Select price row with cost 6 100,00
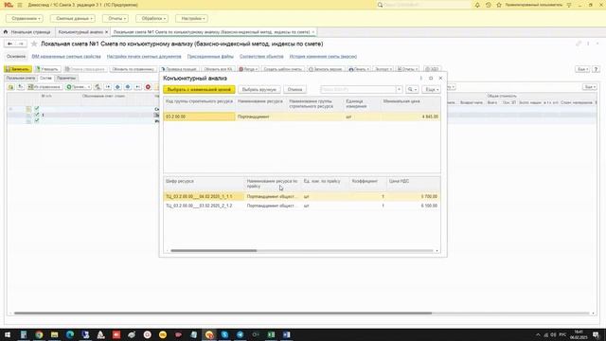Viewport: 606px width, 341px height. tap(302, 206)
